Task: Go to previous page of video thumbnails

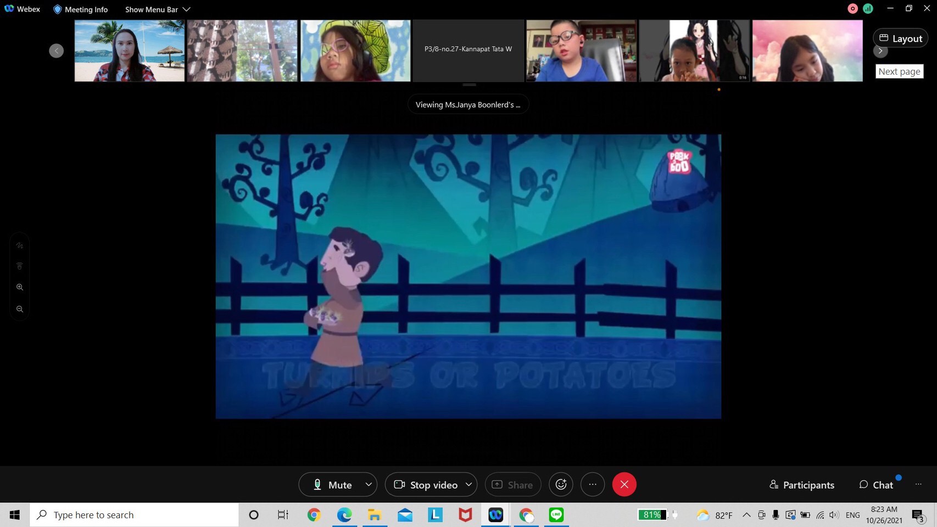Action: click(56, 51)
